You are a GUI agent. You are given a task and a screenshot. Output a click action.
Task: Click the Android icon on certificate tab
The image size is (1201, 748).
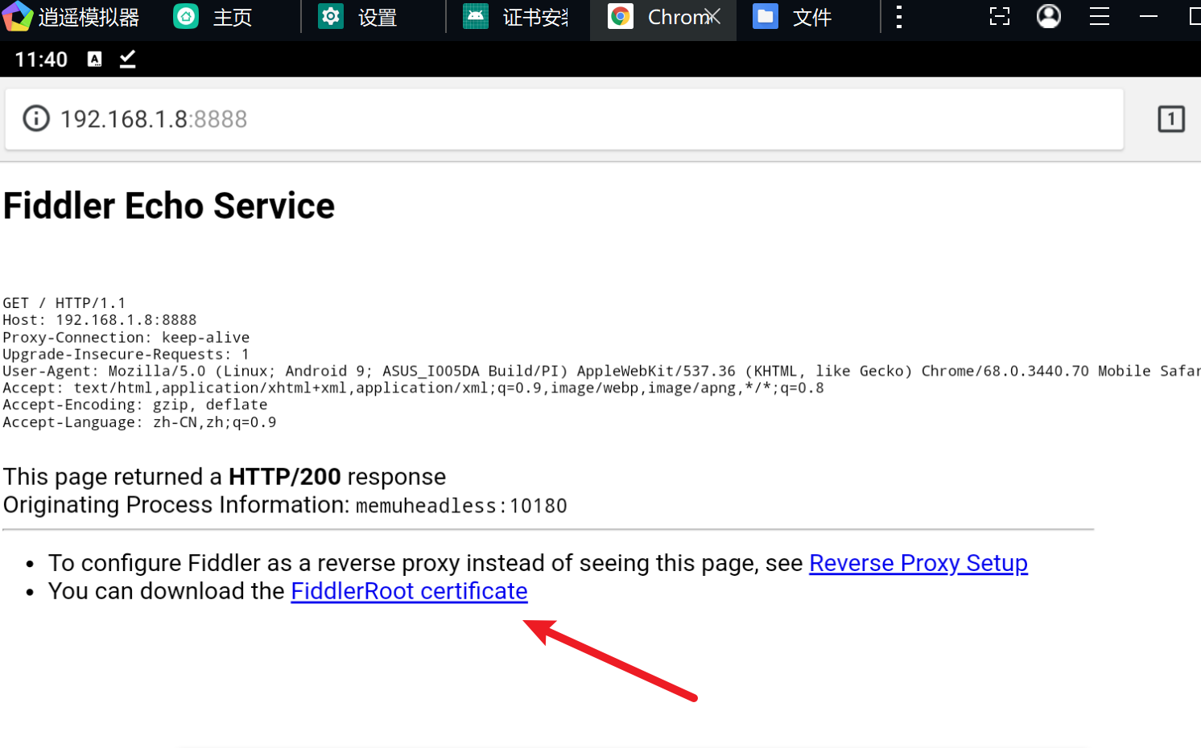tap(476, 17)
